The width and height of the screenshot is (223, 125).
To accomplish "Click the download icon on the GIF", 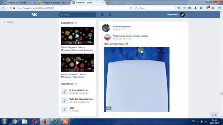I will pos(166,51).
